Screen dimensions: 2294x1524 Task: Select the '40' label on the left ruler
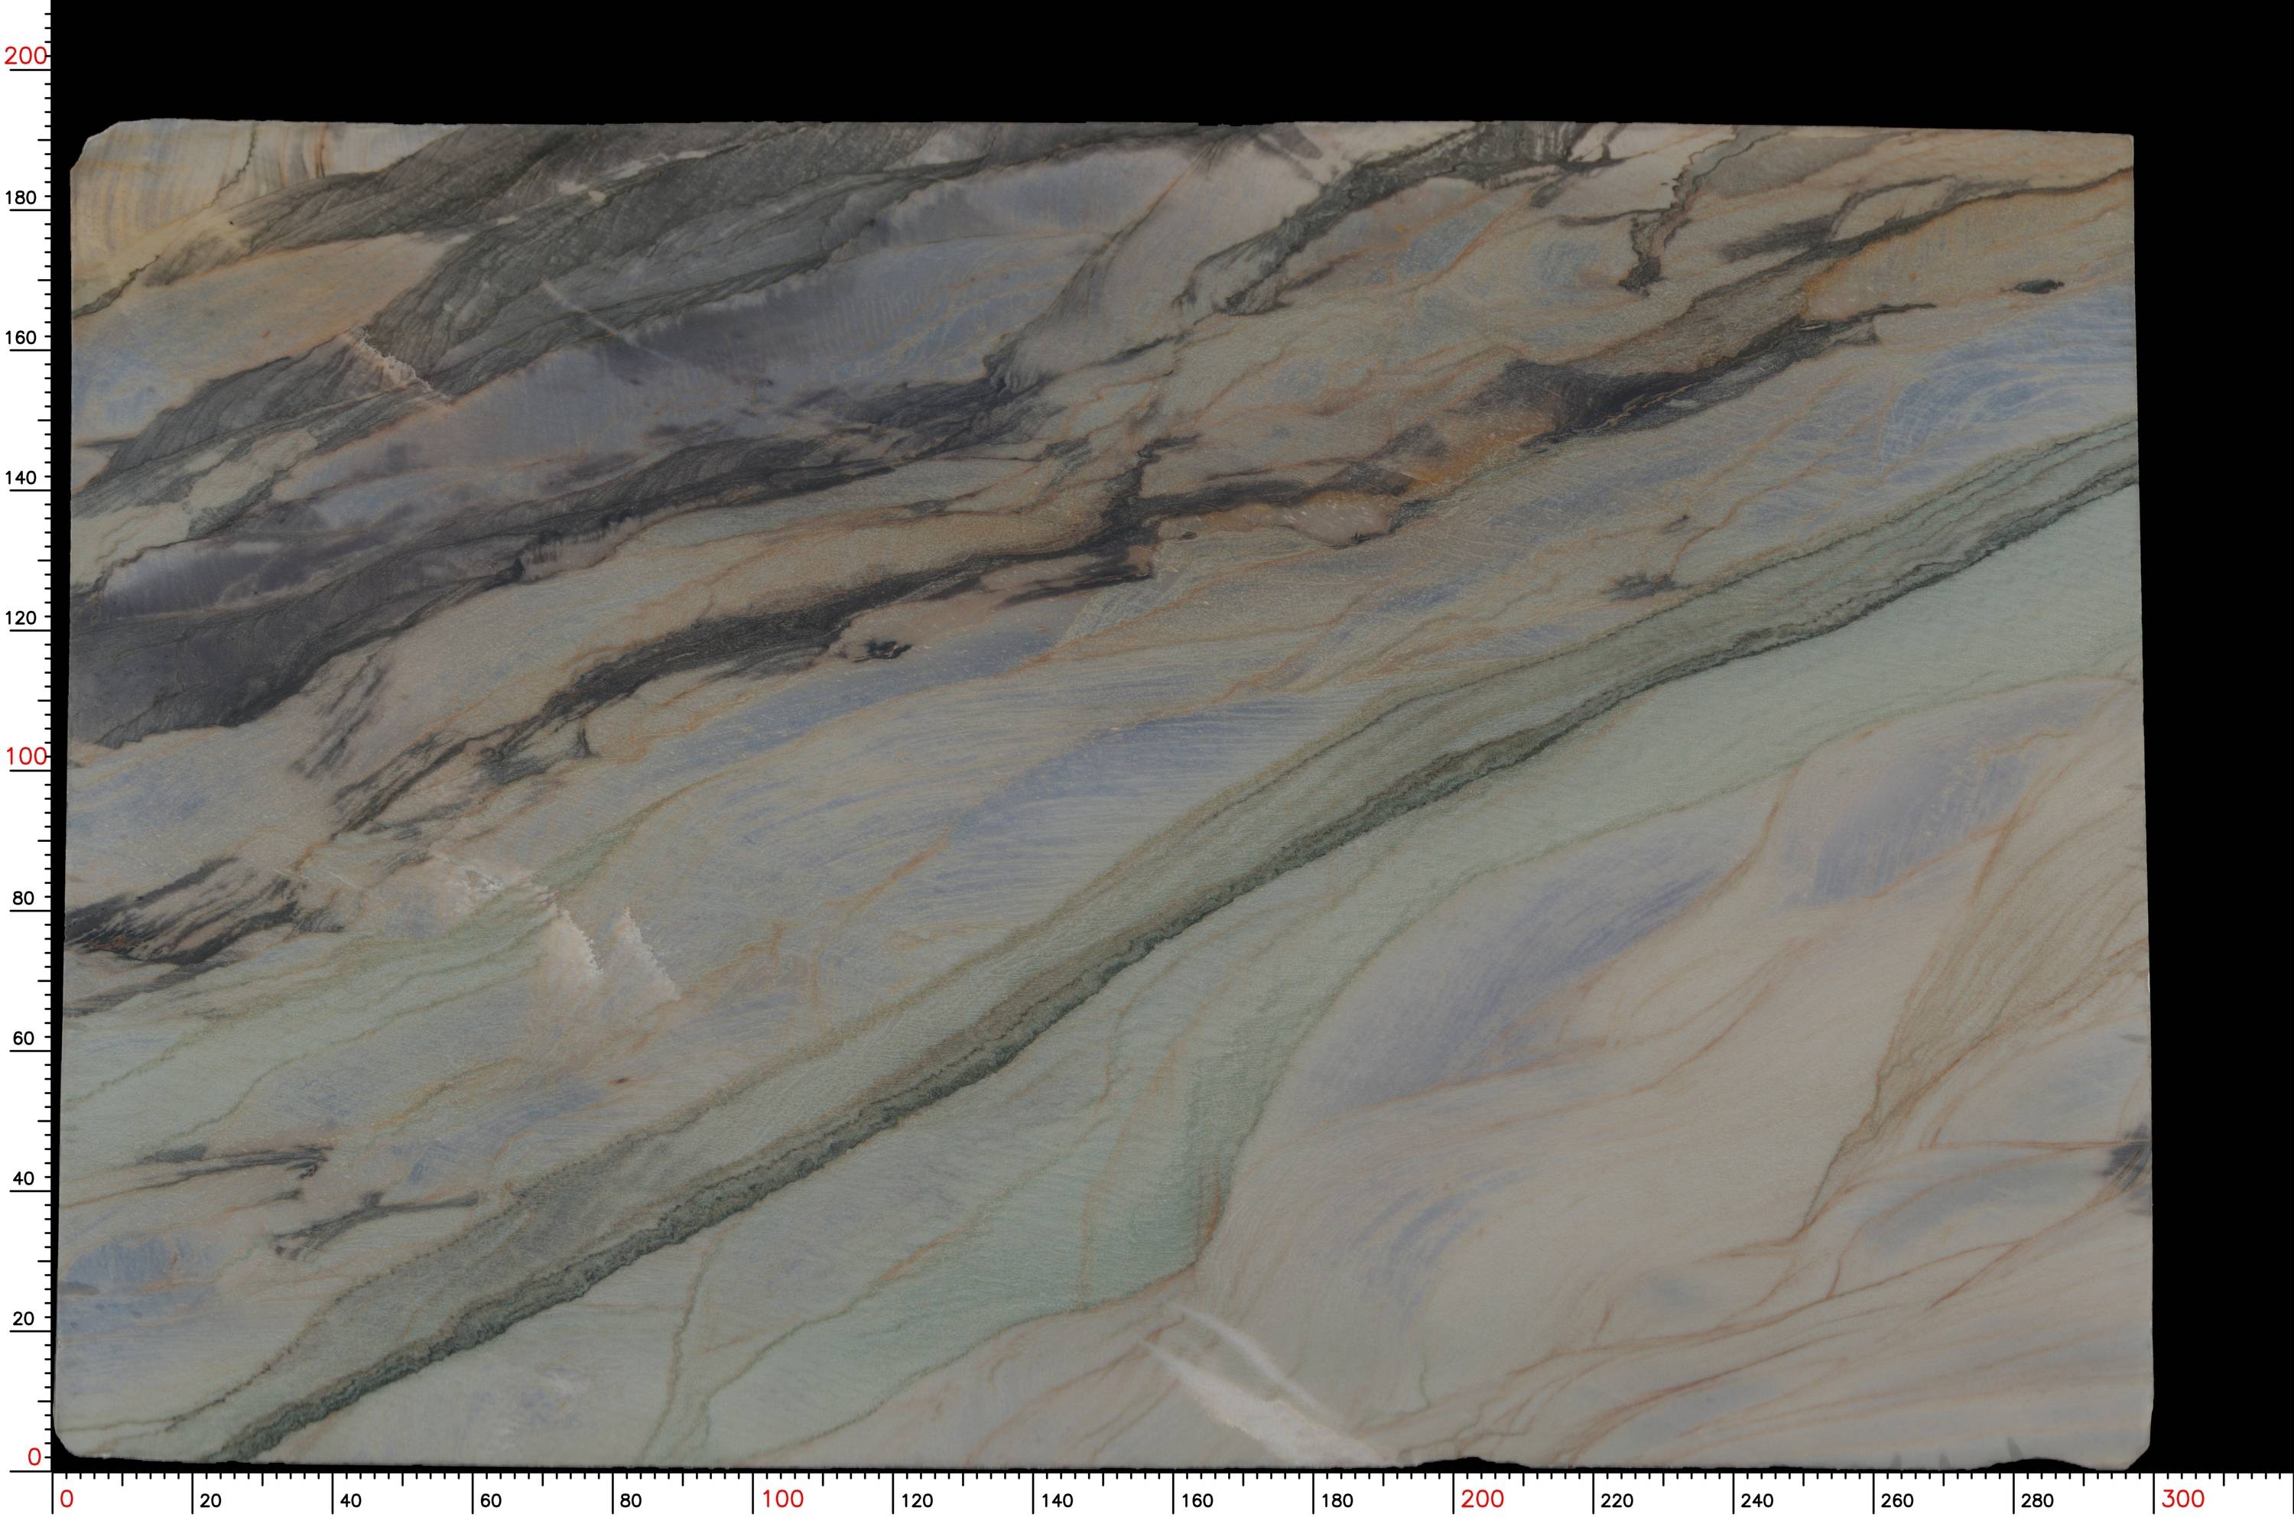coord(22,1178)
